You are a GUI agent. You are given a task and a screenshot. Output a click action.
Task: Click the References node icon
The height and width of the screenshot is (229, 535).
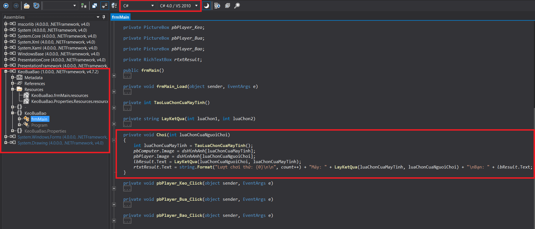pyautogui.click(x=19, y=83)
